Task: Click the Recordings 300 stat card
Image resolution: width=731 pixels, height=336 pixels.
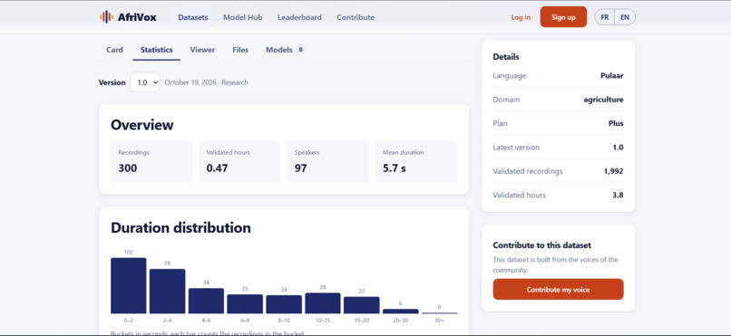Action: [152, 161]
